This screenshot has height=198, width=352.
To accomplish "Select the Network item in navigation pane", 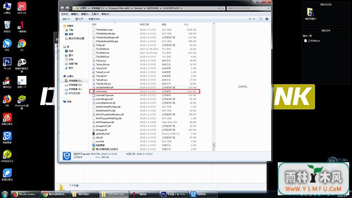I will [67, 101].
